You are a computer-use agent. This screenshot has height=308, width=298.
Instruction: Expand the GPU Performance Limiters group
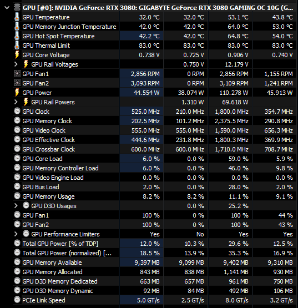(x=16, y=234)
